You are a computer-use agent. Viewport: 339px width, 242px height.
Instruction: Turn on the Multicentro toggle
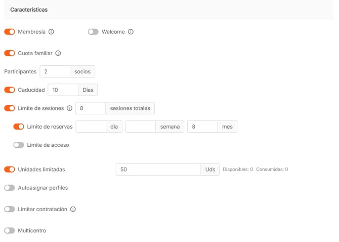tap(10, 231)
